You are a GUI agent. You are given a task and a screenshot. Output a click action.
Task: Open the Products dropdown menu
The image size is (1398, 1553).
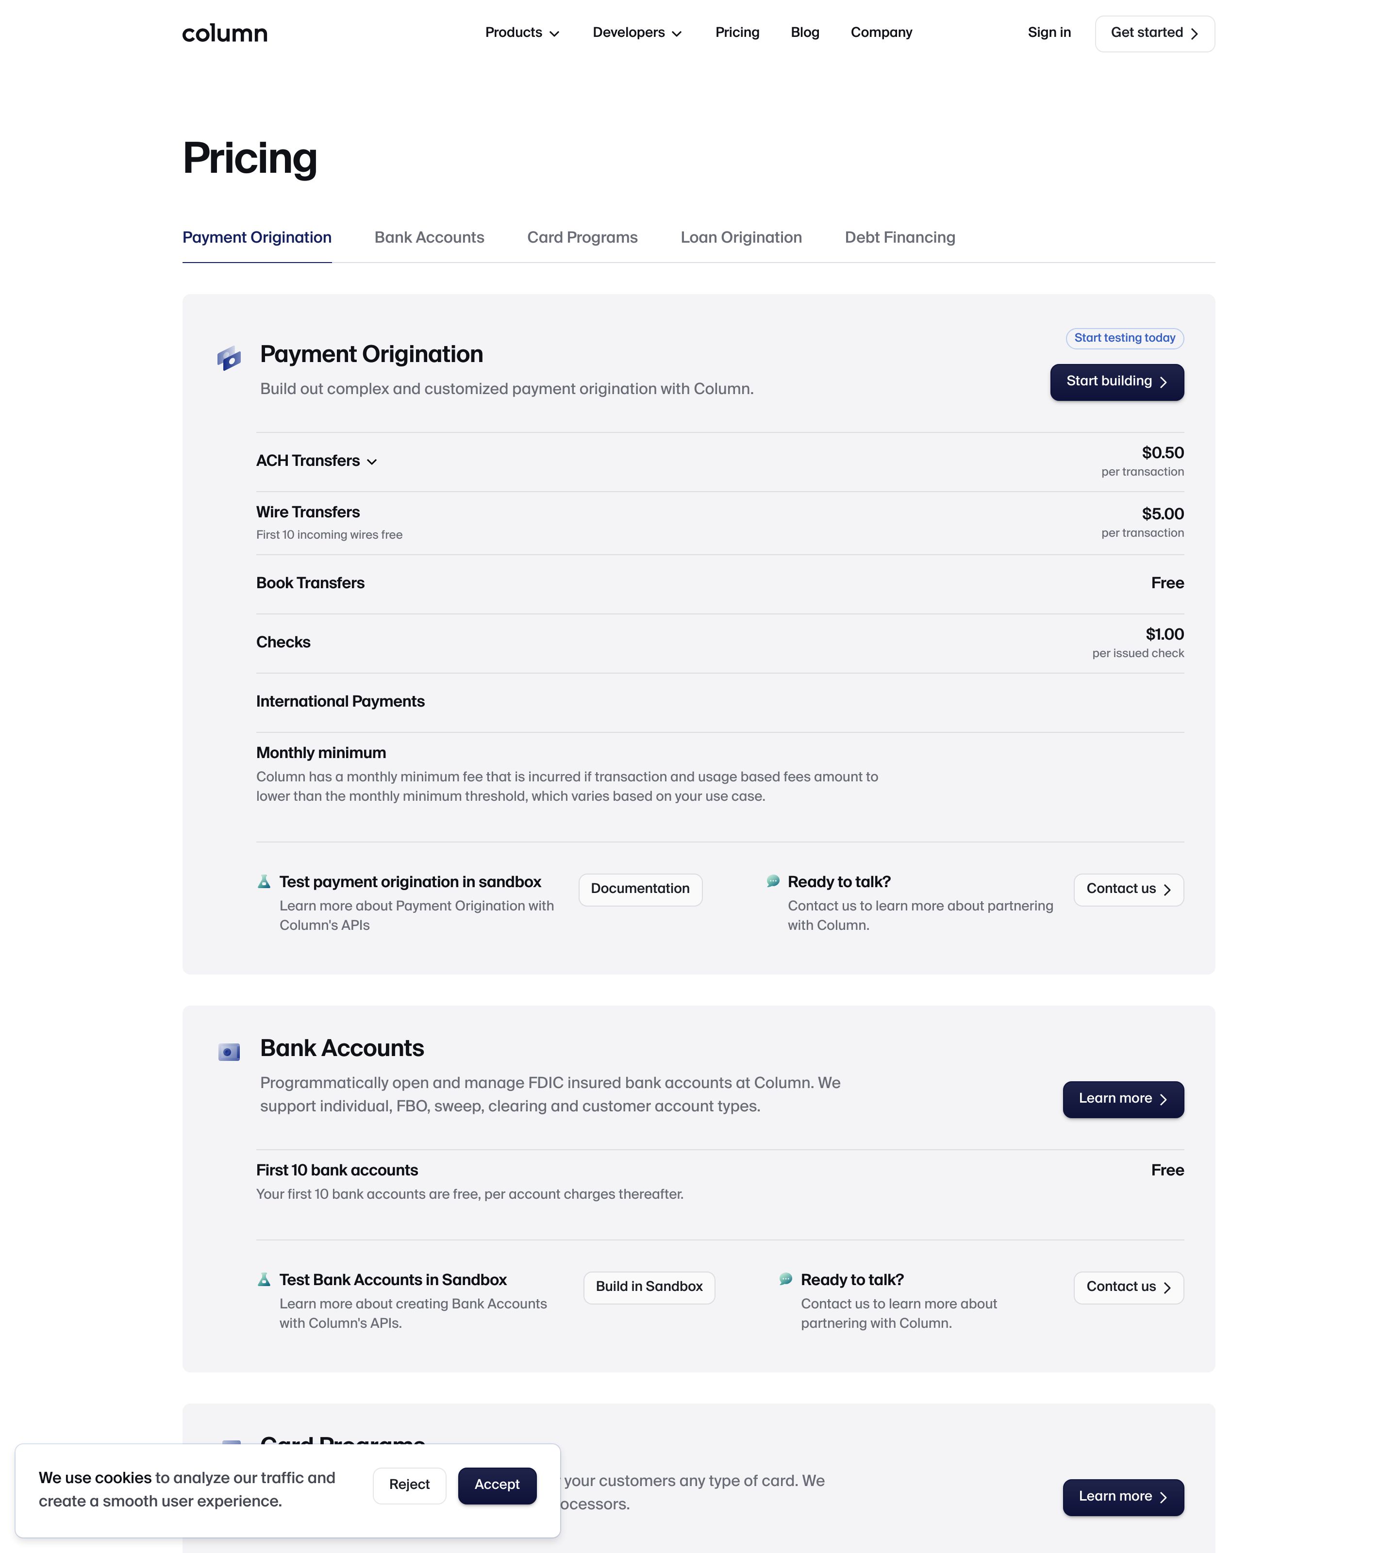(x=521, y=32)
